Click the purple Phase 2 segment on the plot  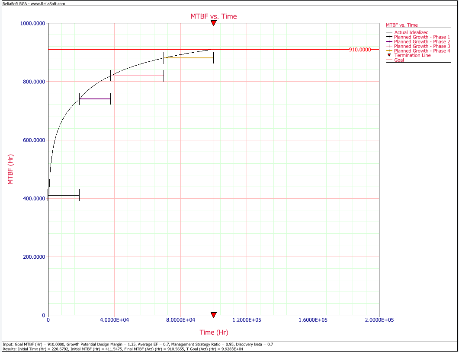pyautogui.click(x=95, y=99)
